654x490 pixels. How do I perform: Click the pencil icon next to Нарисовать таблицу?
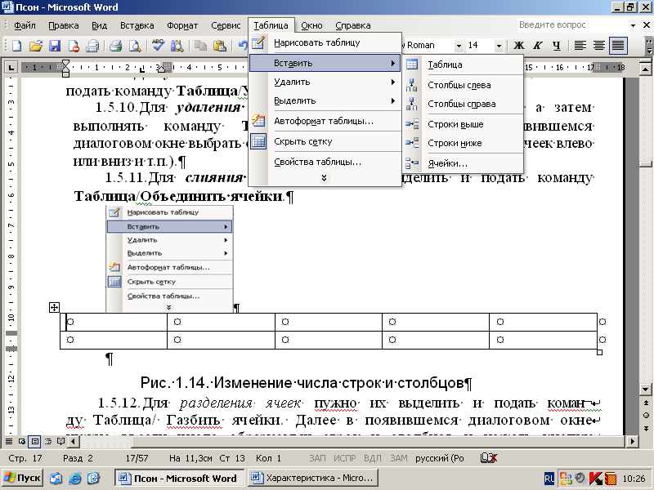258,42
